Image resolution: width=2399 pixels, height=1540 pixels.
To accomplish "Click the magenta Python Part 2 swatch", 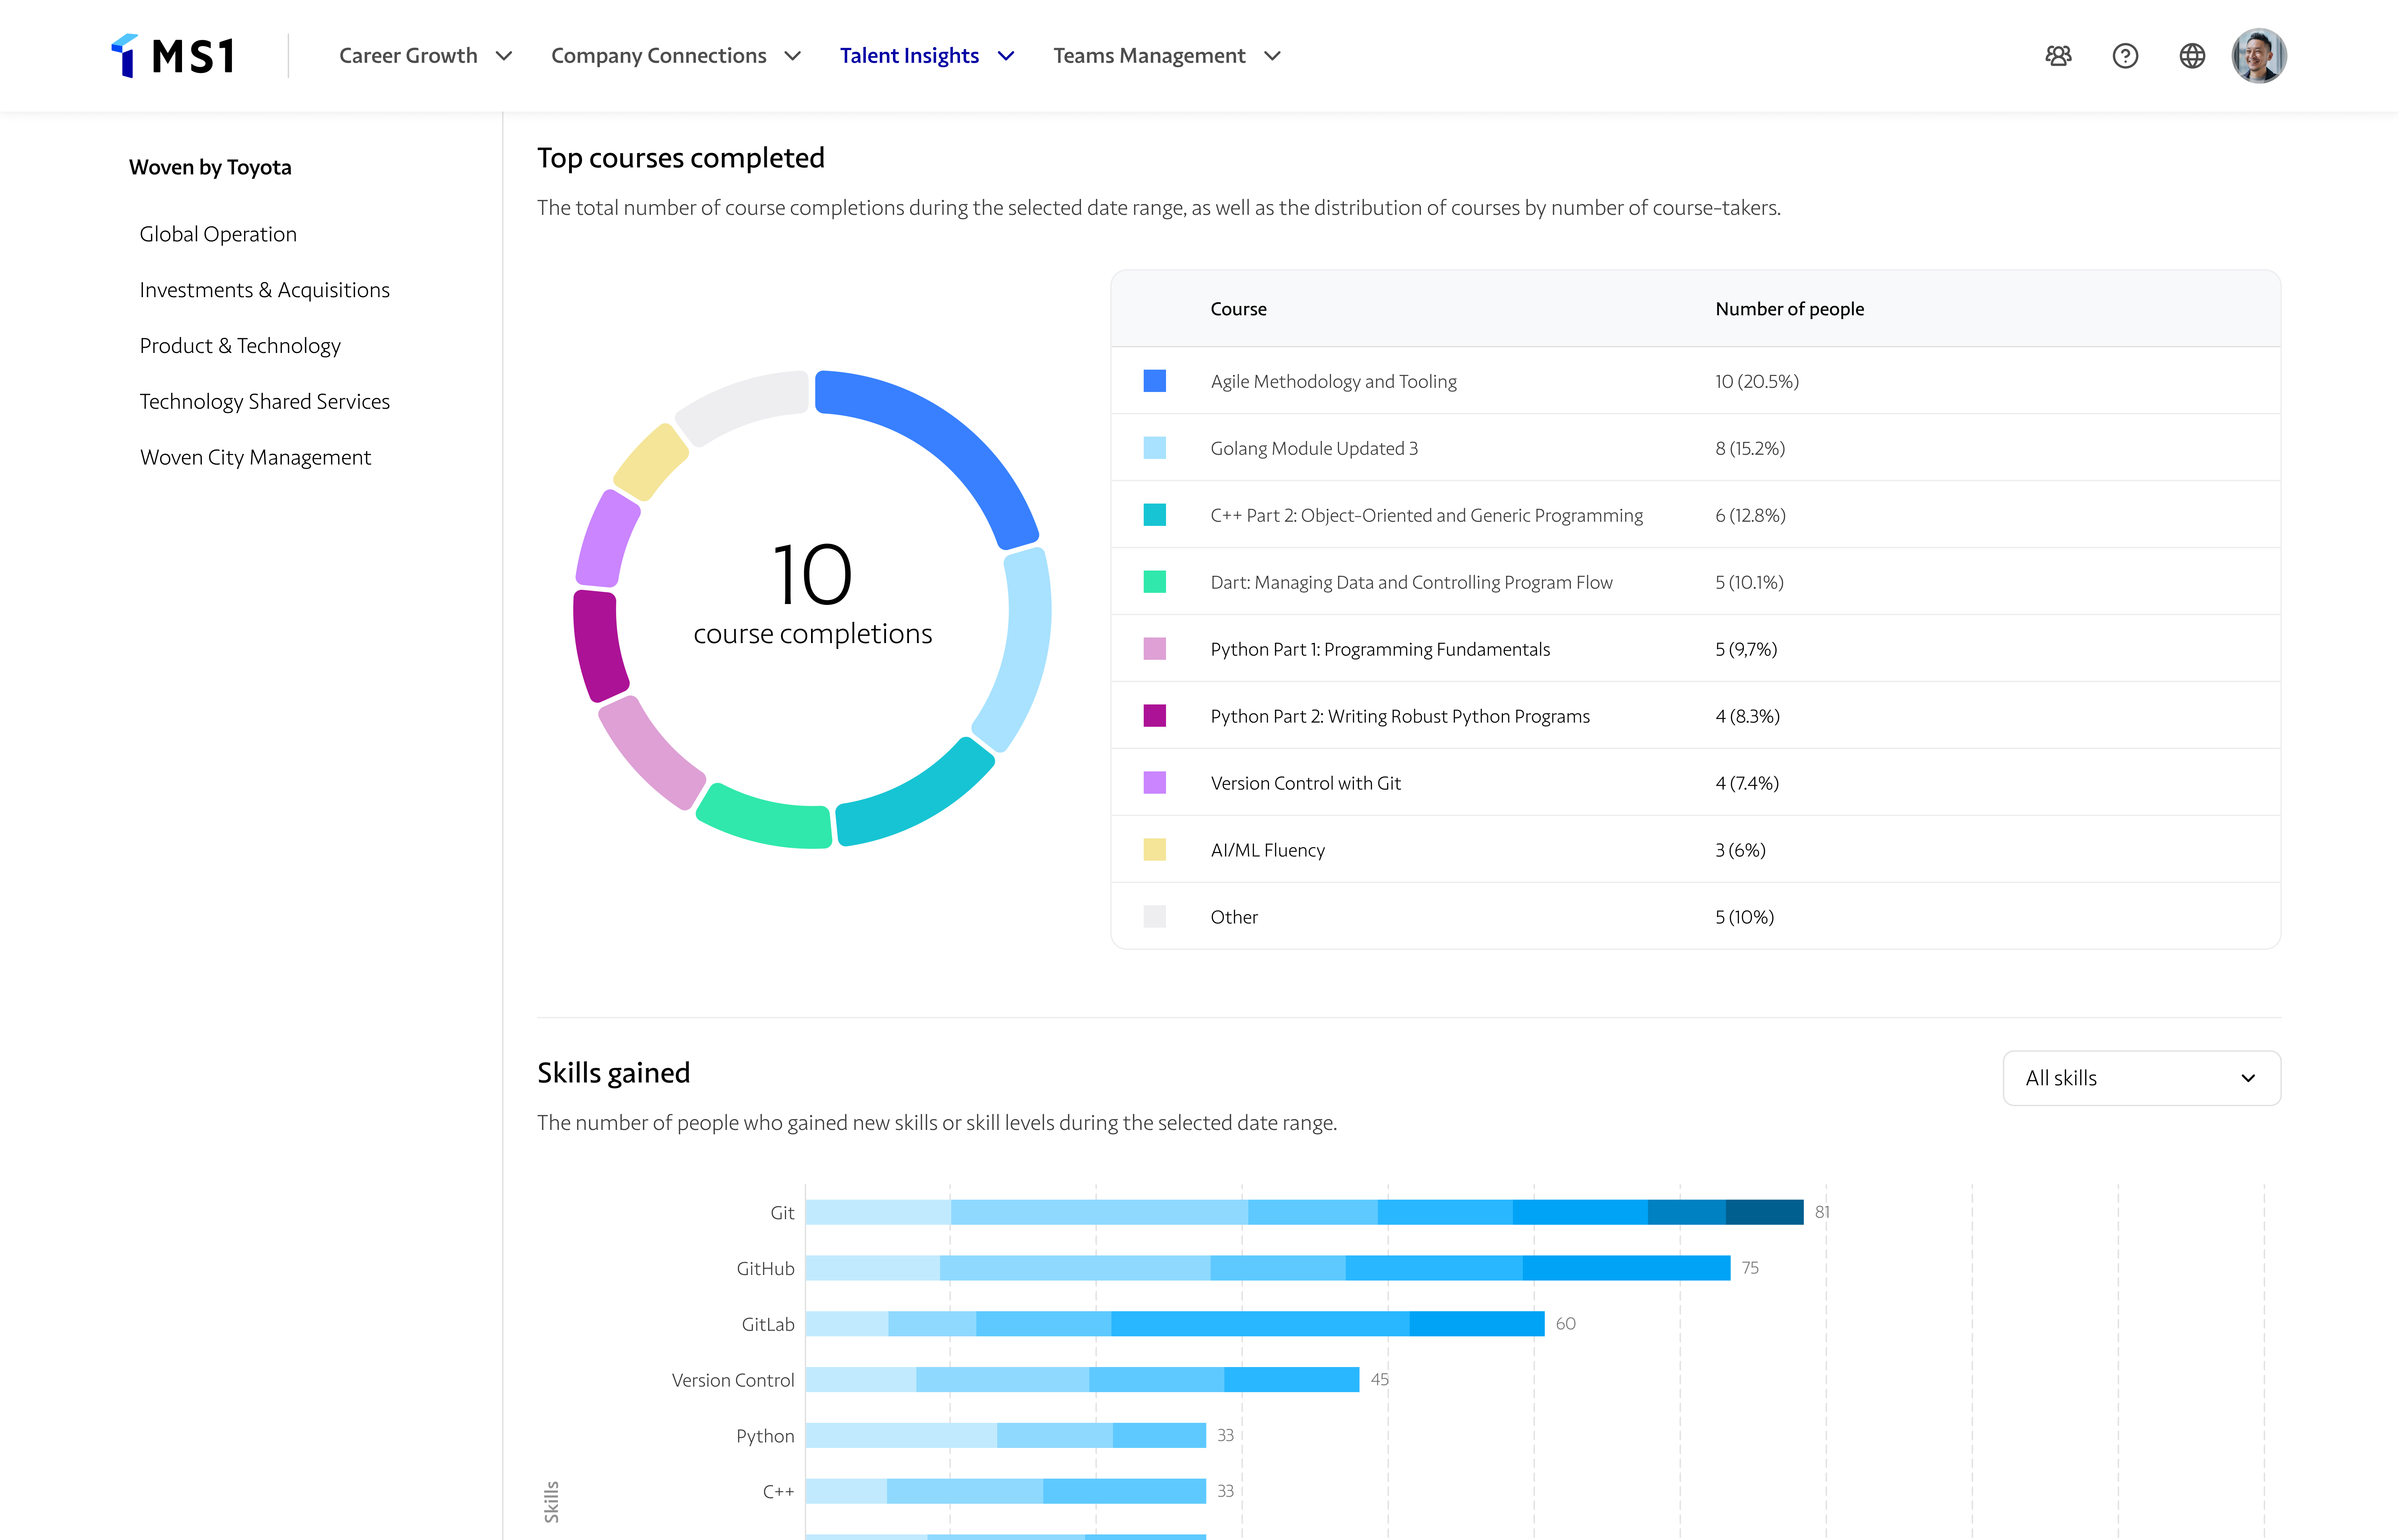I will pos(1155,716).
